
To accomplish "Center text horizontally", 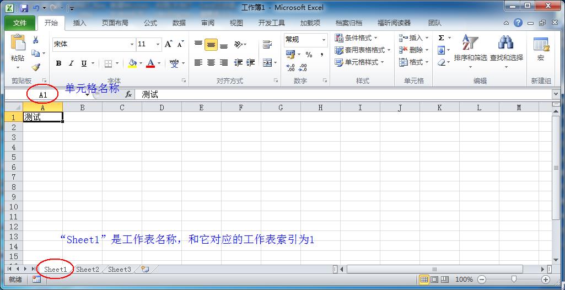I will (211, 63).
